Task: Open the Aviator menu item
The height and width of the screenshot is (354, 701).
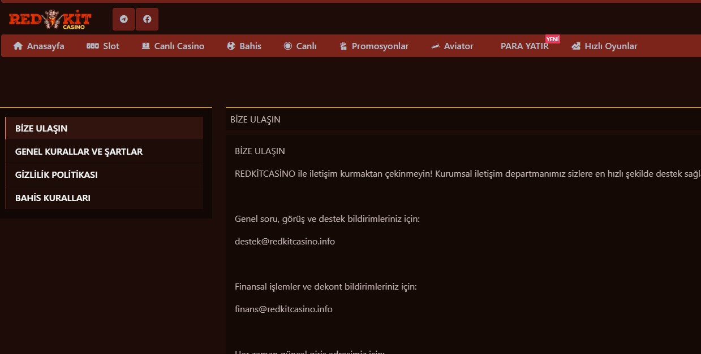Action: pyautogui.click(x=451, y=46)
